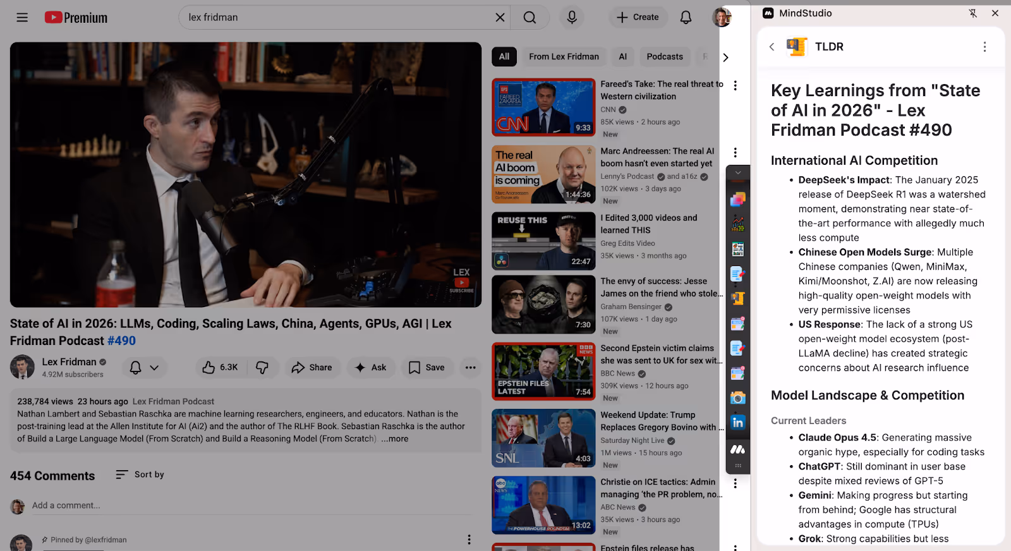Go back from the TLDR panel
The width and height of the screenshot is (1011, 551).
[x=772, y=47]
